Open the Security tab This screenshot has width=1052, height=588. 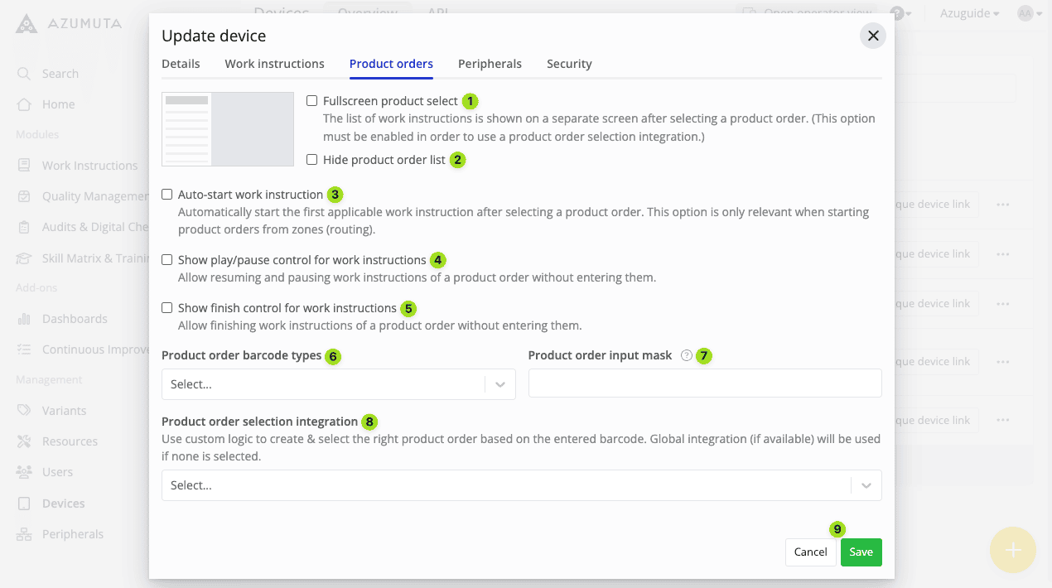click(569, 64)
